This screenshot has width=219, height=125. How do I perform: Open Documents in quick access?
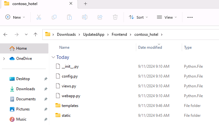point(26,99)
